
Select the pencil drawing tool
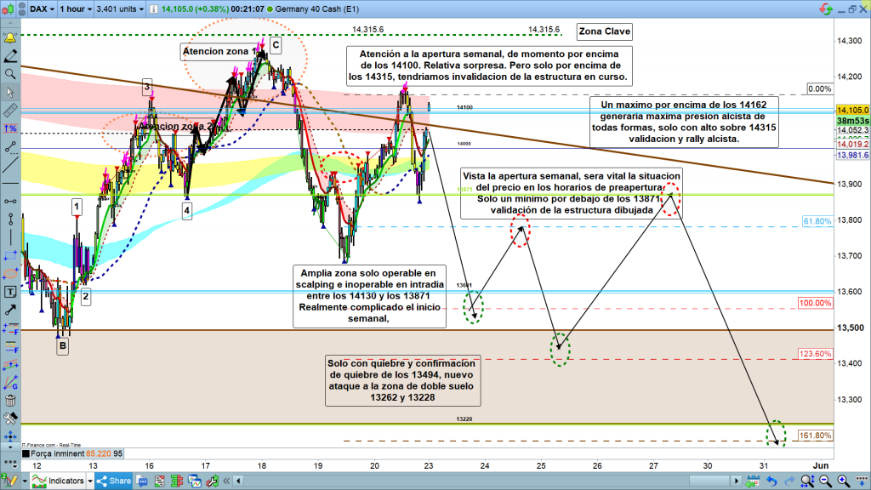10,57
